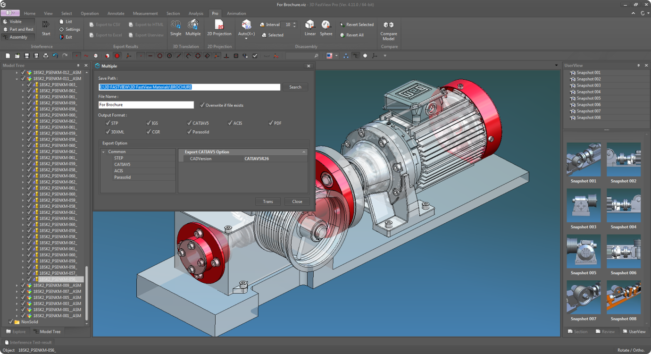
Task: Select the Sphere disassembly icon
Action: point(326,25)
